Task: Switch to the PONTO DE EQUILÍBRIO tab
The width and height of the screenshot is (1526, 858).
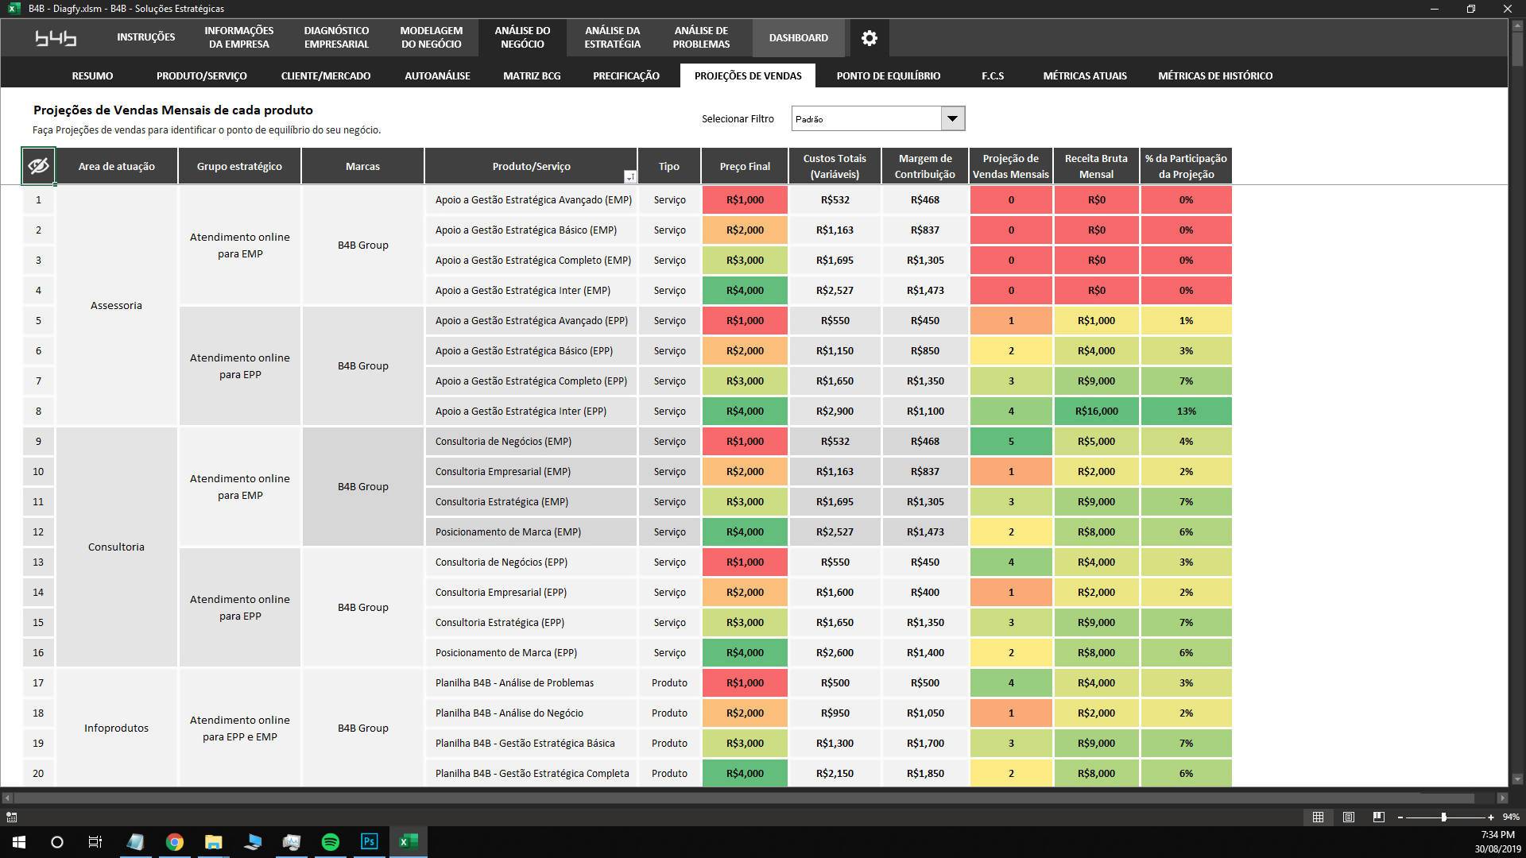Action: click(x=888, y=75)
